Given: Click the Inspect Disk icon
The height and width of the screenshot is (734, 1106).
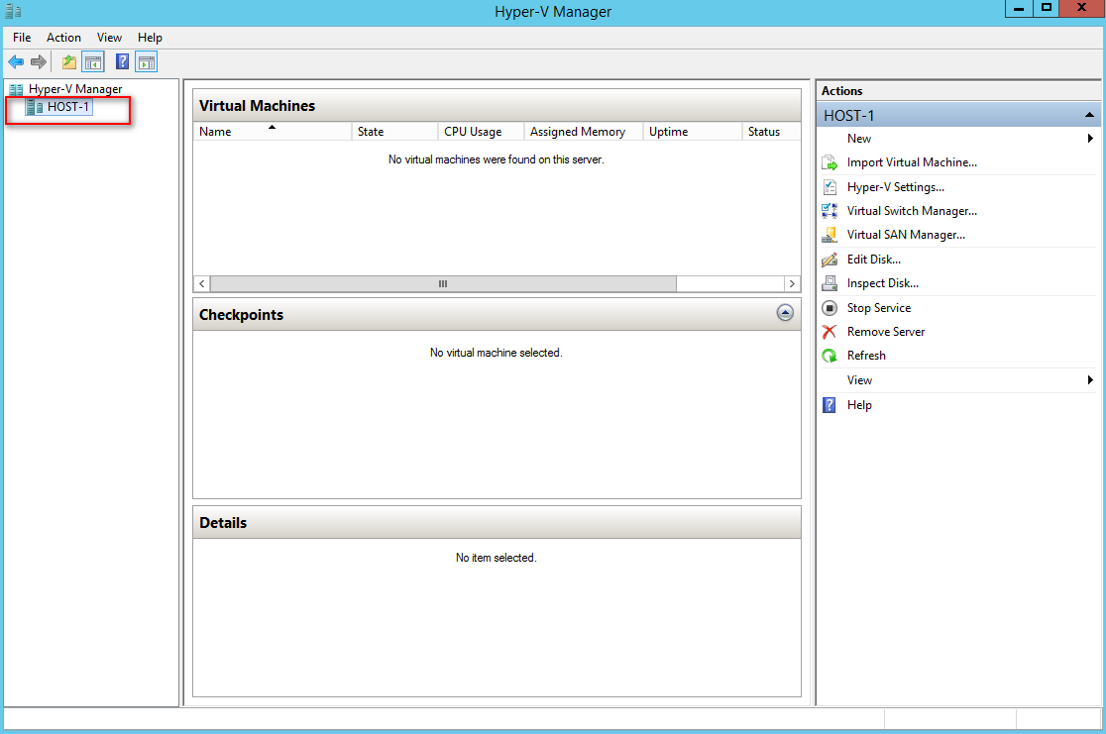Looking at the screenshot, I should tap(829, 283).
